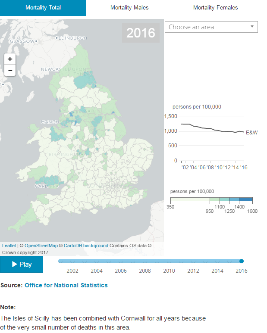Zoom out of the map
The width and height of the screenshot is (267, 333).
[x=10, y=70]
